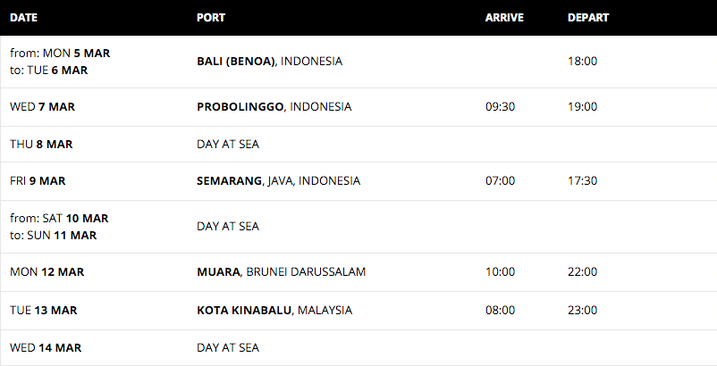Screen dimensions: 717x366
Task: Select the 18:00 Bali departure time
Action: click(582, 62)
